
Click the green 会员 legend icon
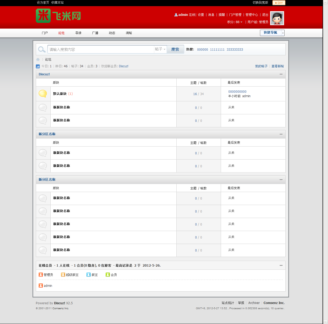coord(108,275)
